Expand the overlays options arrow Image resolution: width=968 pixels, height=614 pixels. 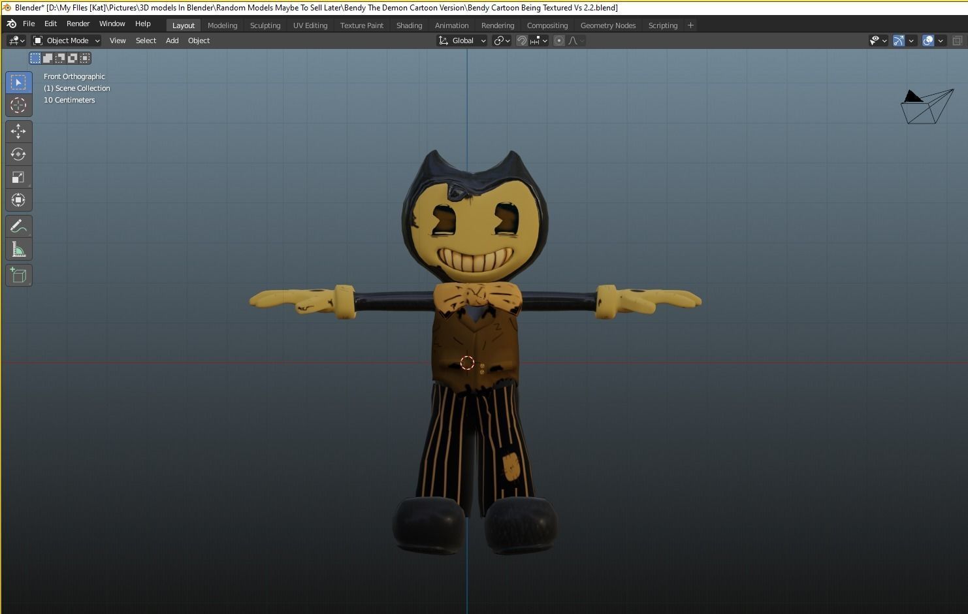tap(941, 40)
